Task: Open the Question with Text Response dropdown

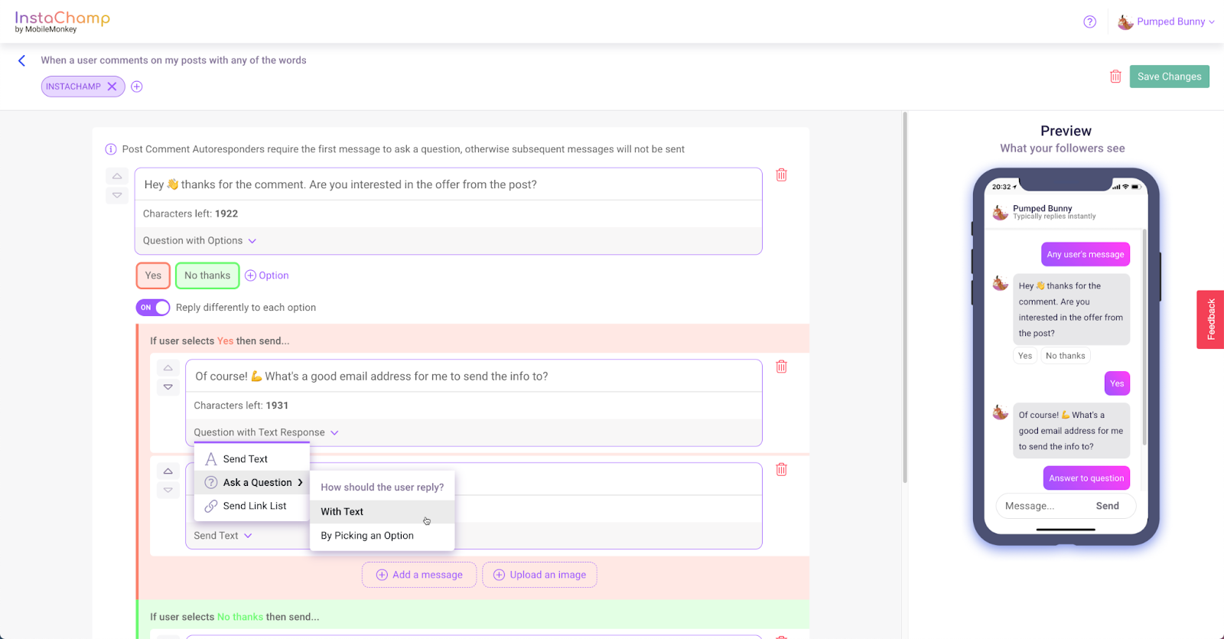Action: 266,432
